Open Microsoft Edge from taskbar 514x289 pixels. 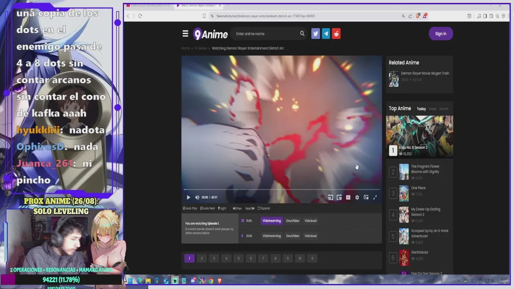139,281
